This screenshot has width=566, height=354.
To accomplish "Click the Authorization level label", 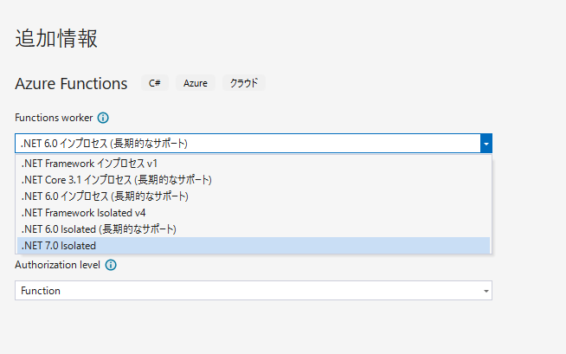I will (x=57, y=265).
